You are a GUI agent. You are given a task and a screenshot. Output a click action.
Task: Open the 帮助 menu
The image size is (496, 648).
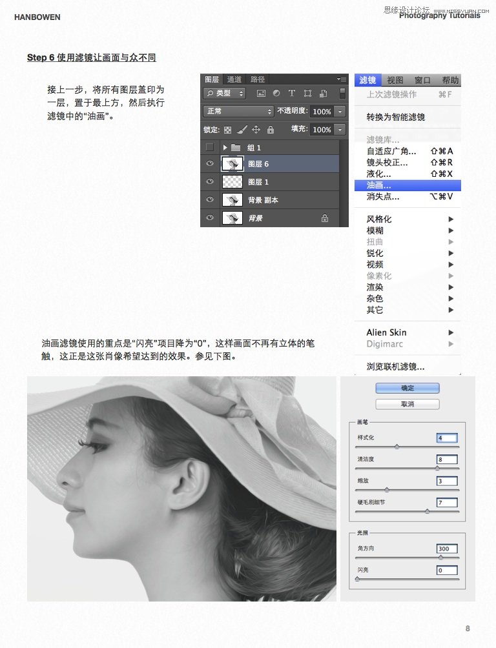coord(449,80)
